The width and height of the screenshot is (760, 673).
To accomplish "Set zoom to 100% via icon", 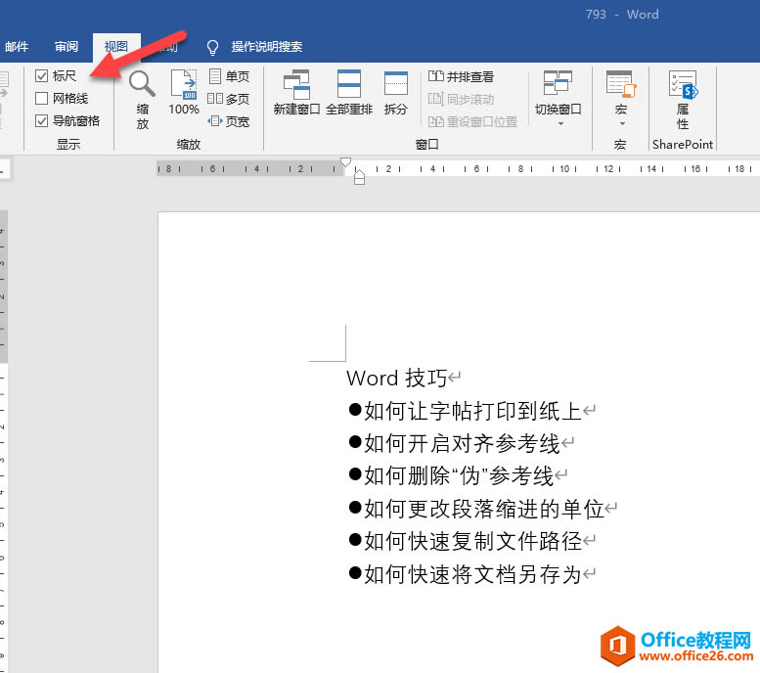I will coord(184,92).
